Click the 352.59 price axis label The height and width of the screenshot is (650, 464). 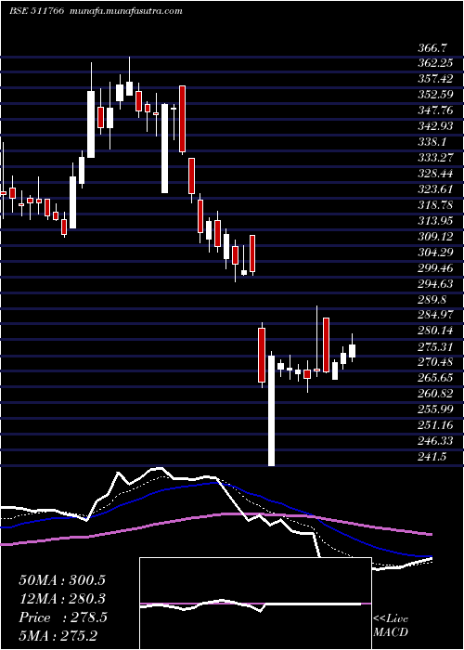[435, 95]
